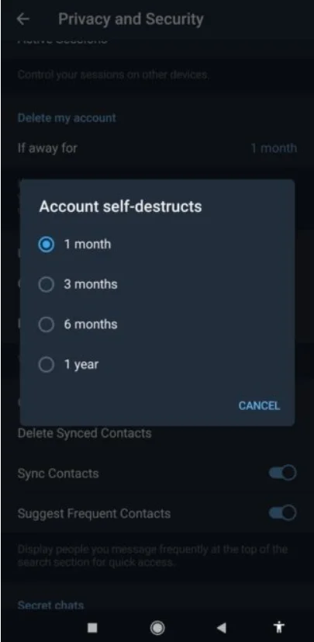This screenshot has height=642, width=314.
Task: Select the 1 month radio button
Action: (x=47, y=245)
